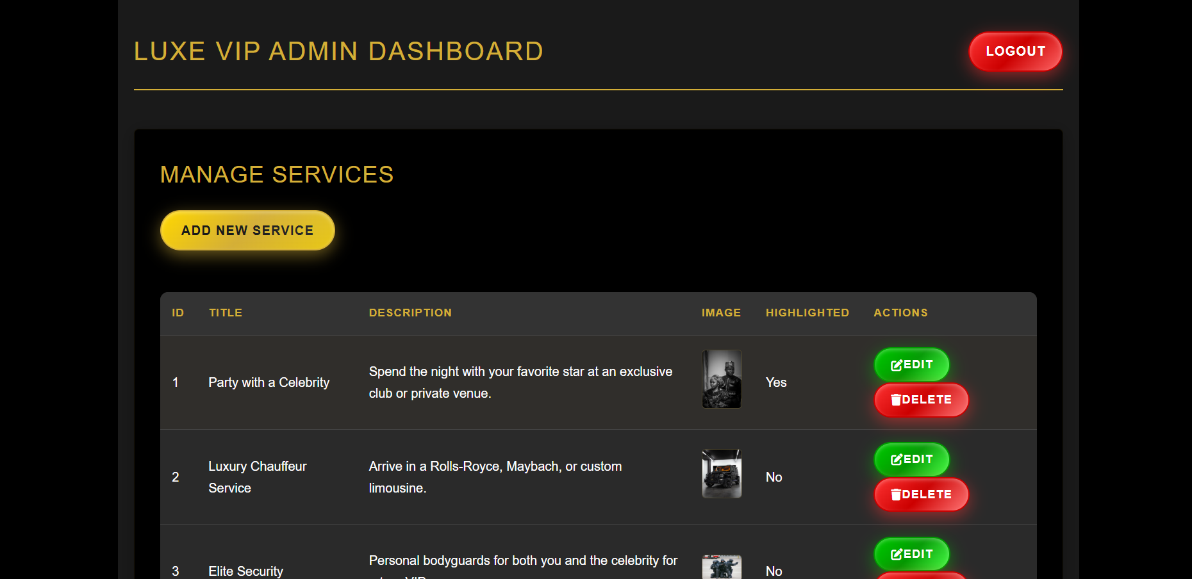The height and width of the screenshot is (579, 1192).
Task: Click the Logout button
Action: [1014, 51]
